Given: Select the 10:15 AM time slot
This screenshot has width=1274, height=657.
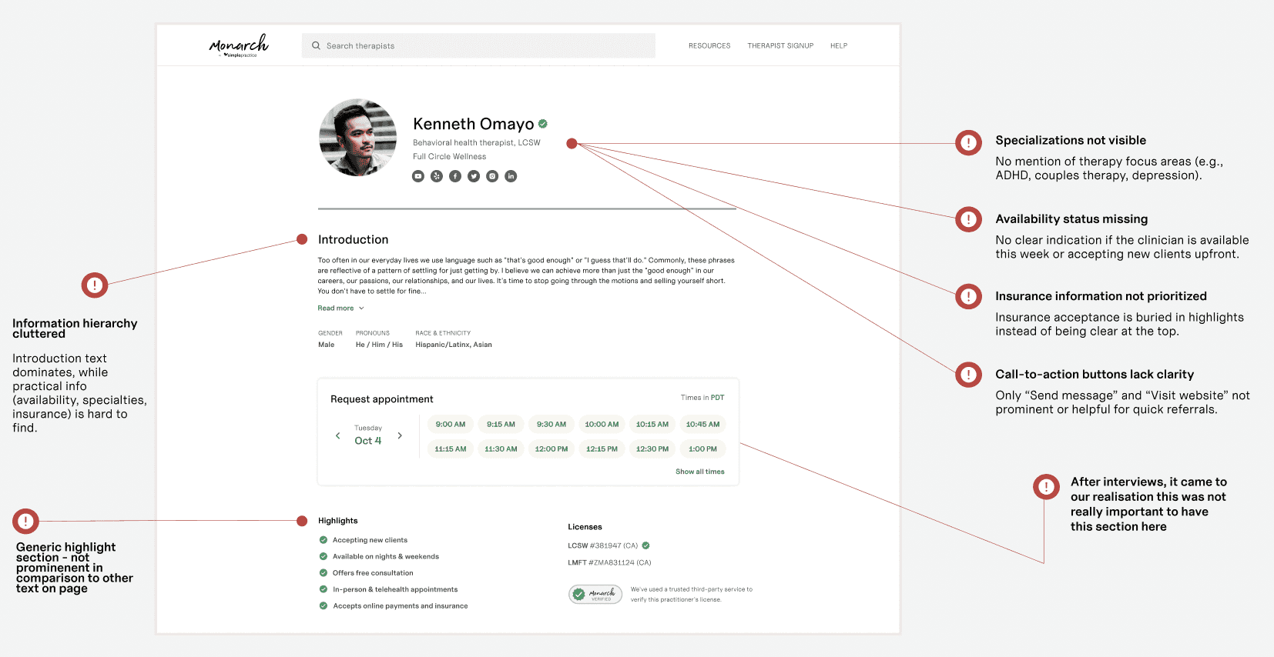Looking at the screenshot, I should coord(652,424).
